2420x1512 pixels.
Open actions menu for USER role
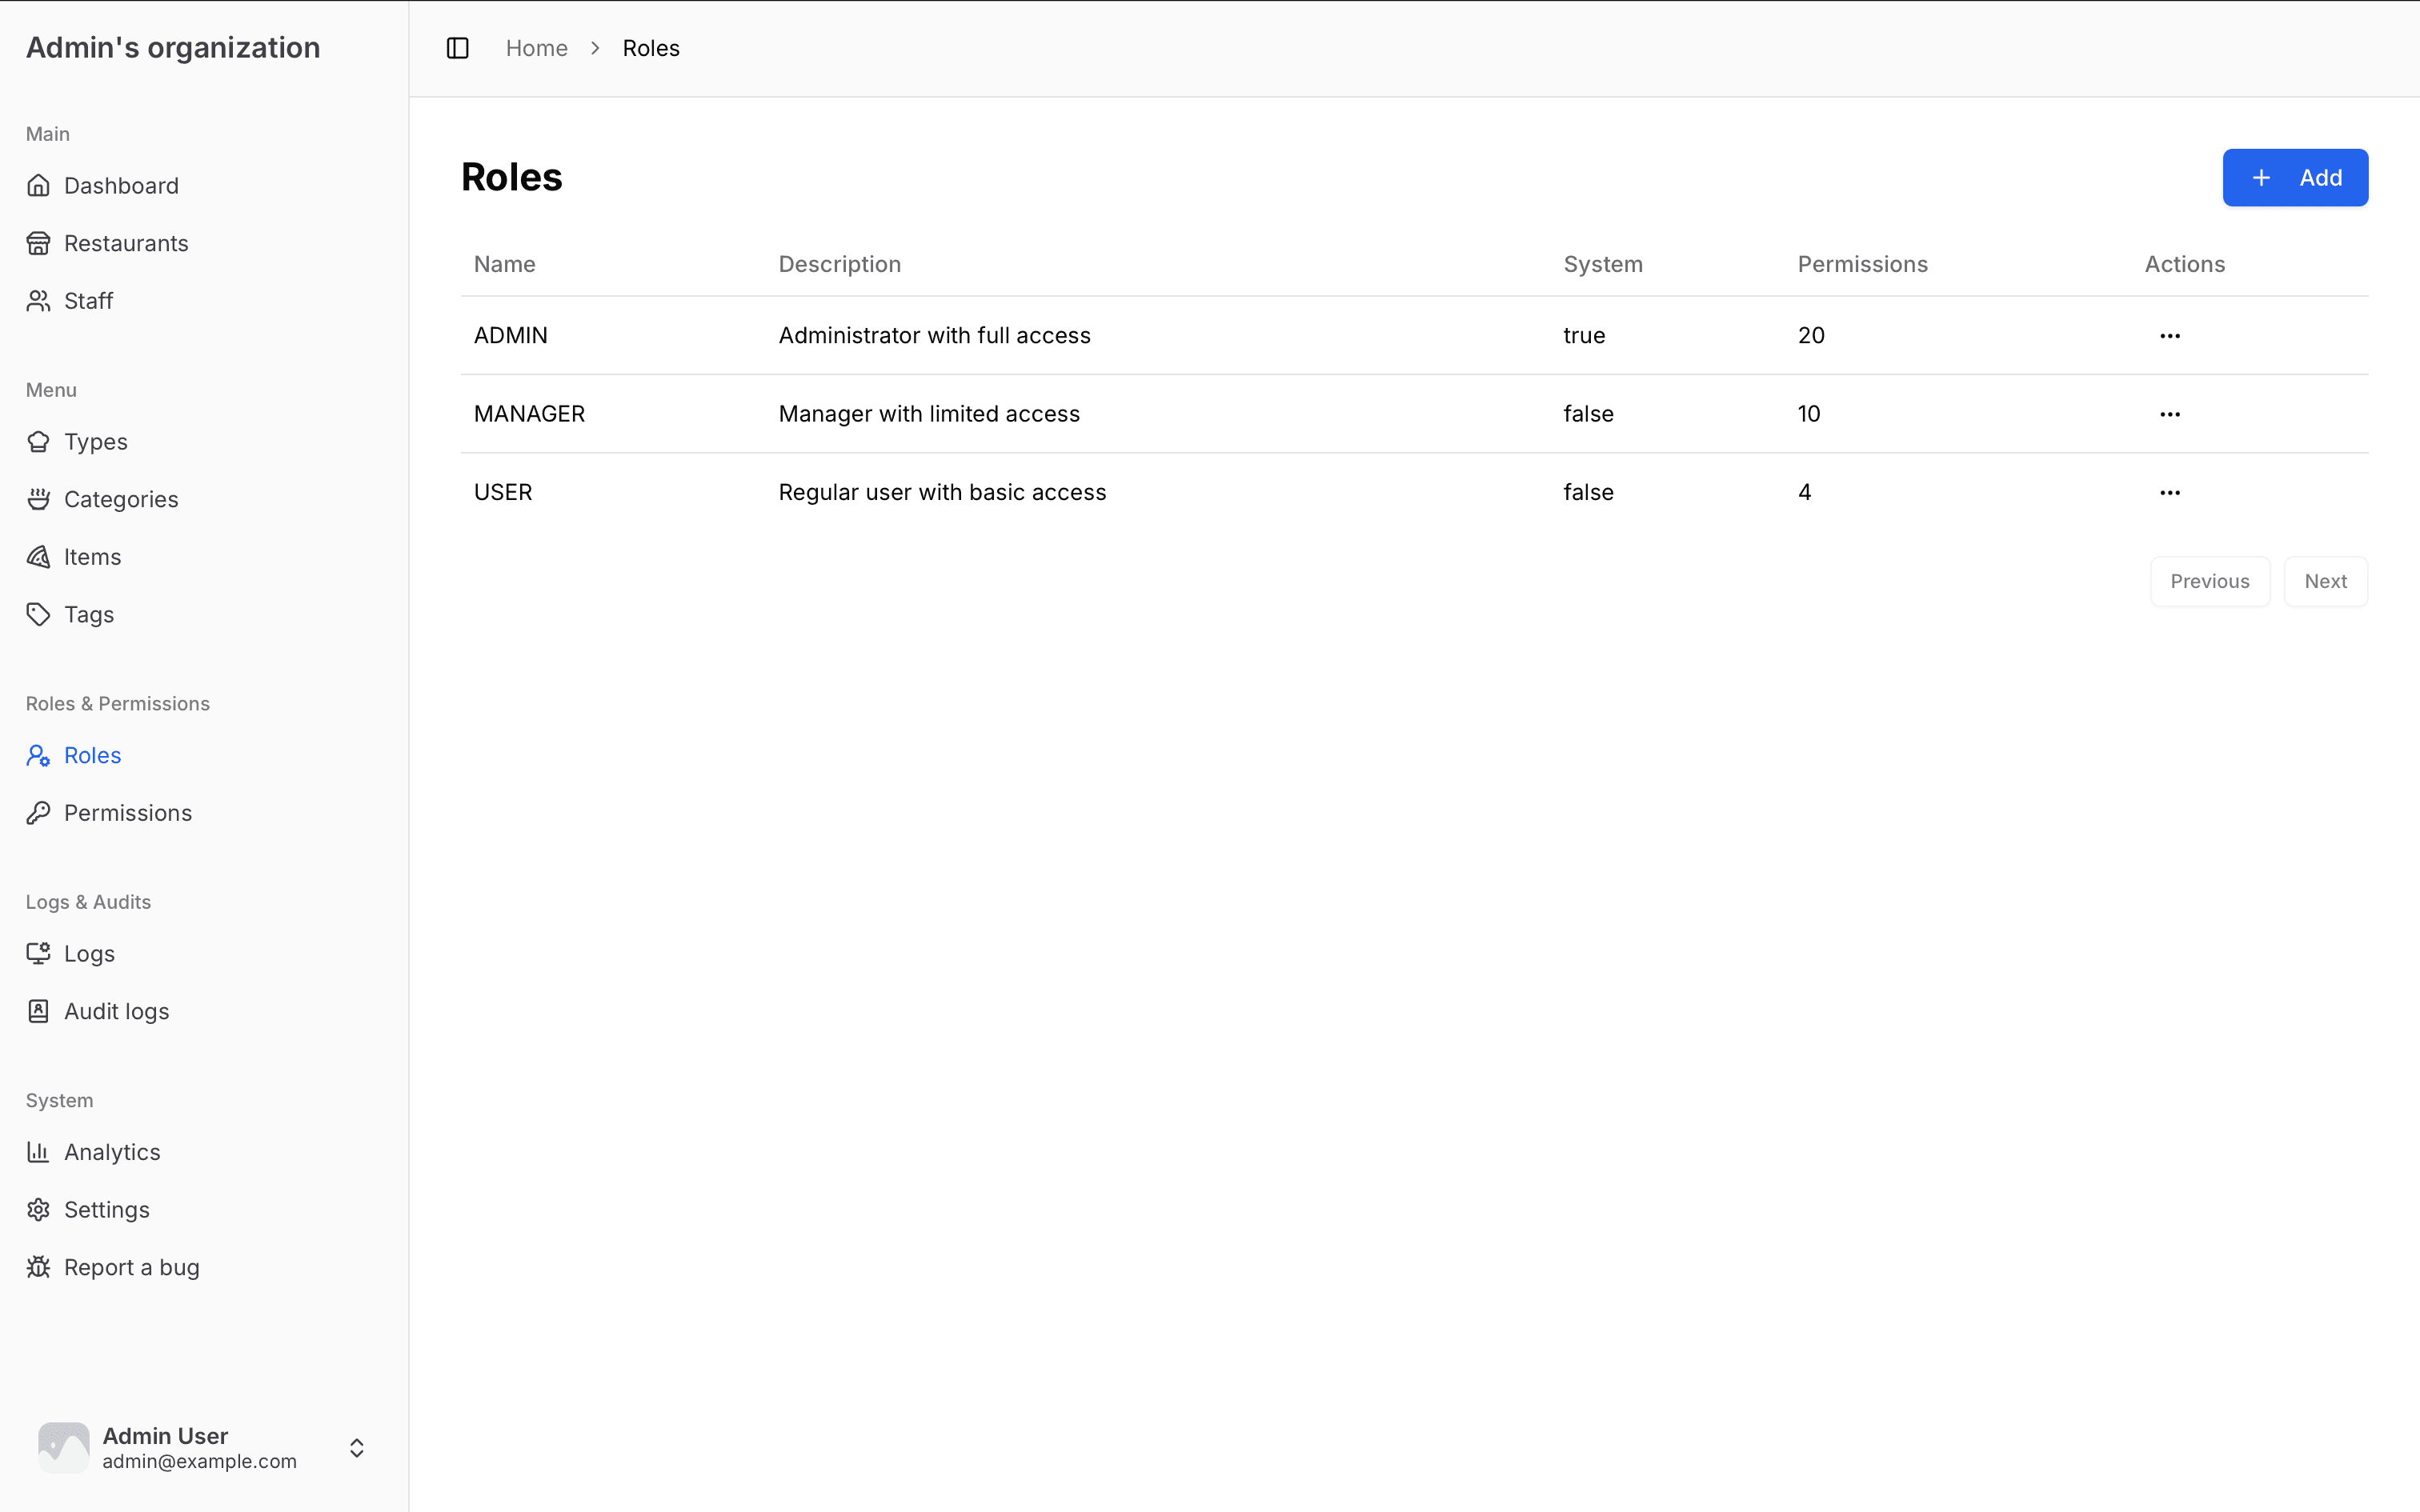pyautogui.click(x=2169, y=492)
